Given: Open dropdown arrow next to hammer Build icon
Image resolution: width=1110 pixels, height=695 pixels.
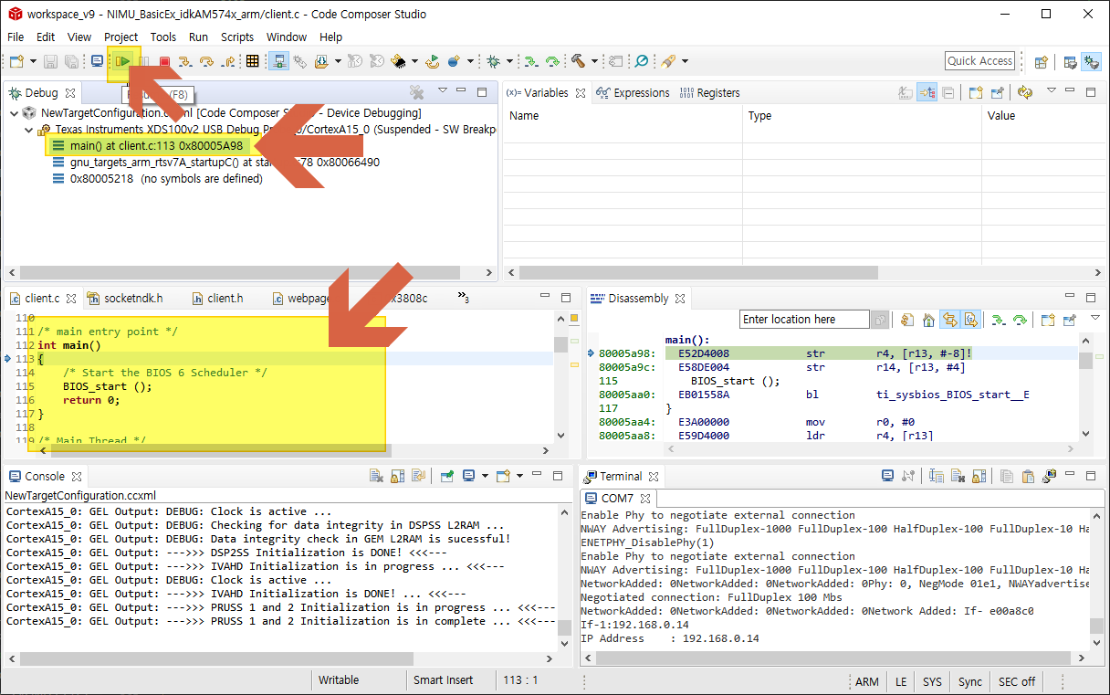Looking at the screenshot, I should (x=594, y=61).
